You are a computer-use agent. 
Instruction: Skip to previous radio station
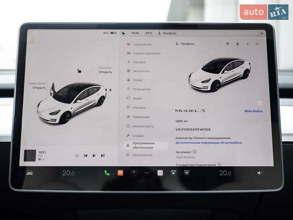coord(85,155)
